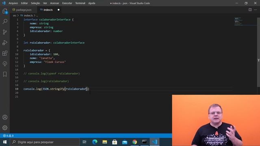Launch Microsoft Edge from the taskbar
Image resolution: width=260 pixels, height=146 pixels.
(x=95, y=142)
